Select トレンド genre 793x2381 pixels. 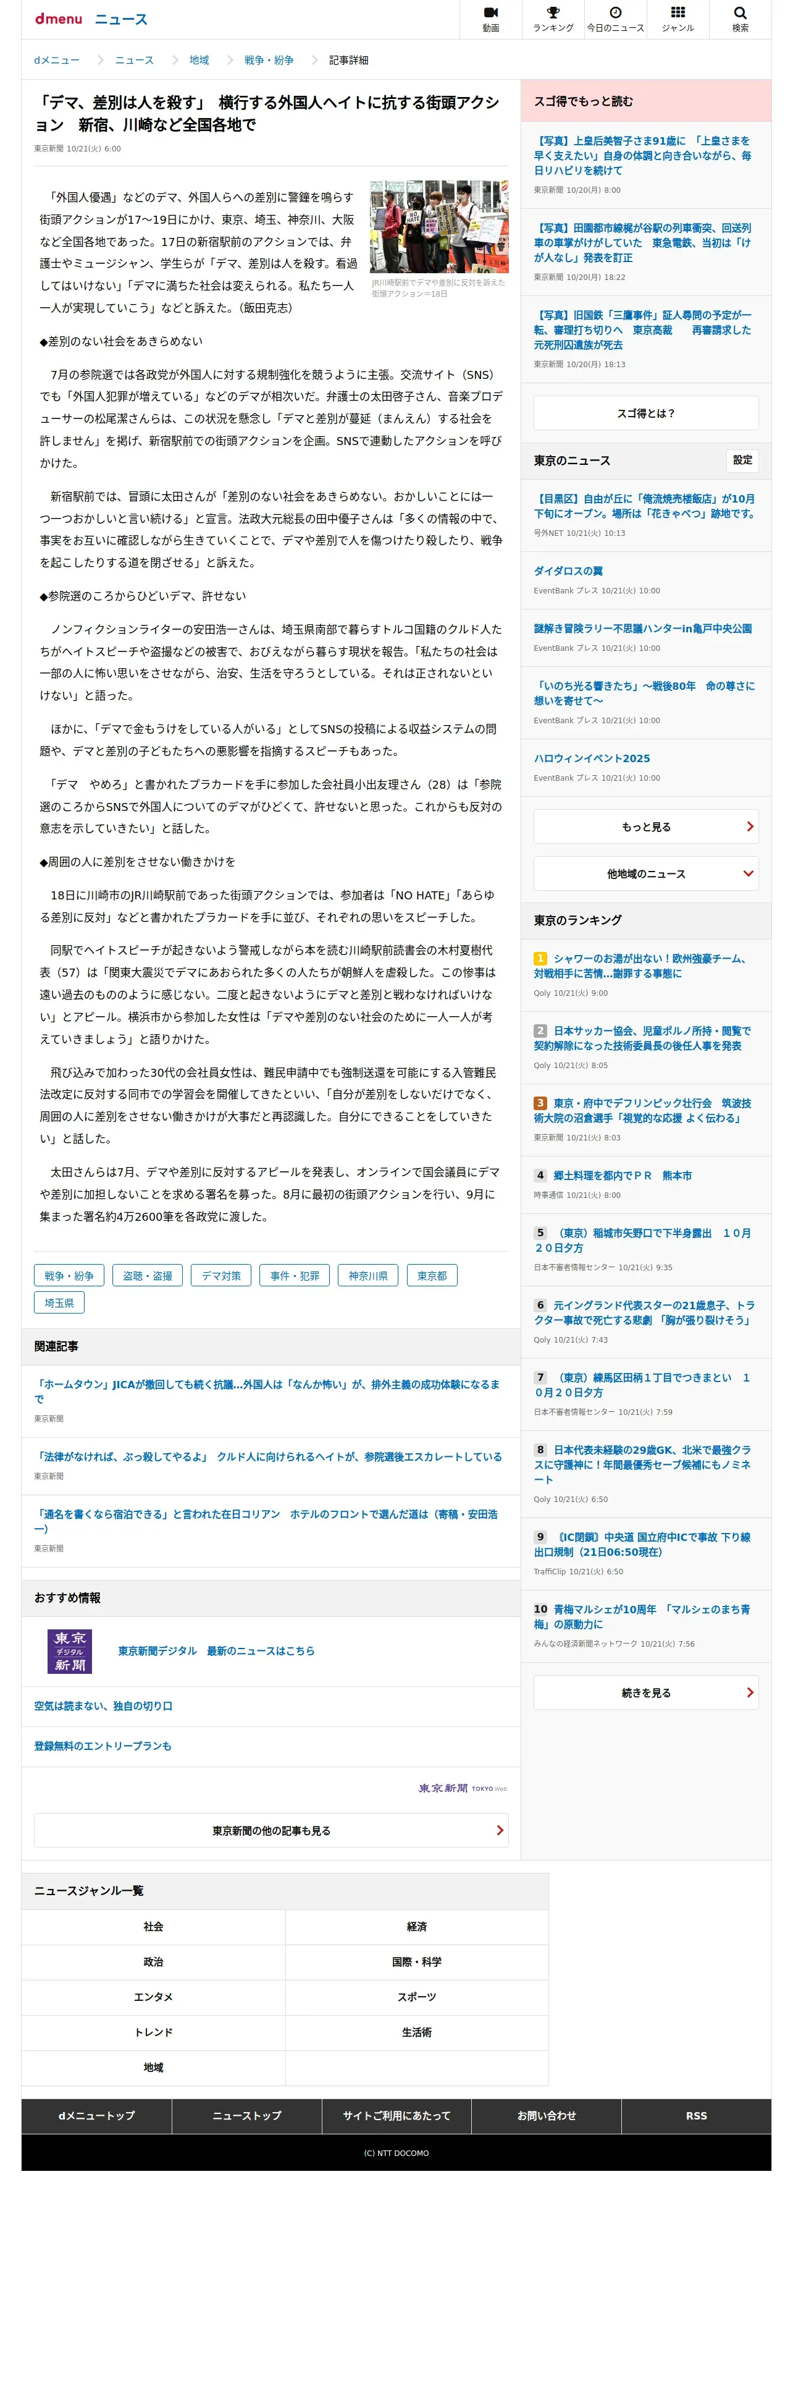(x=153, y=2032)
